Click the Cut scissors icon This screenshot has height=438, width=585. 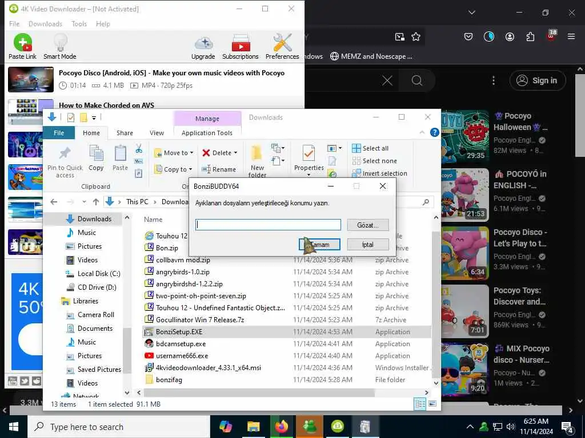coord(139,149)
